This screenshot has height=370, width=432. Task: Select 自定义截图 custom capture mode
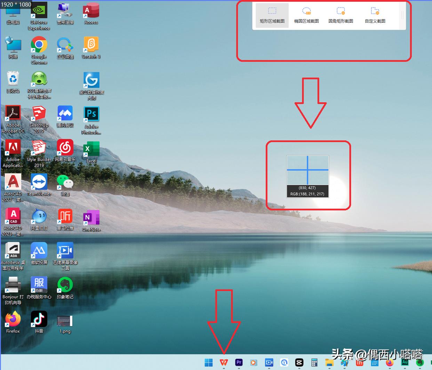(375, 15)
